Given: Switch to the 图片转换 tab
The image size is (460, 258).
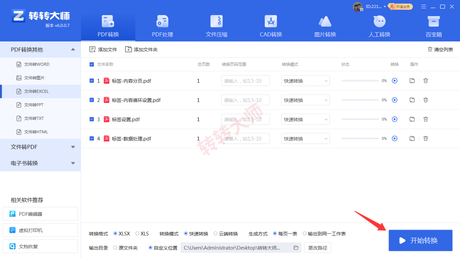Looking at the screenshot, I should click(325, 26).
